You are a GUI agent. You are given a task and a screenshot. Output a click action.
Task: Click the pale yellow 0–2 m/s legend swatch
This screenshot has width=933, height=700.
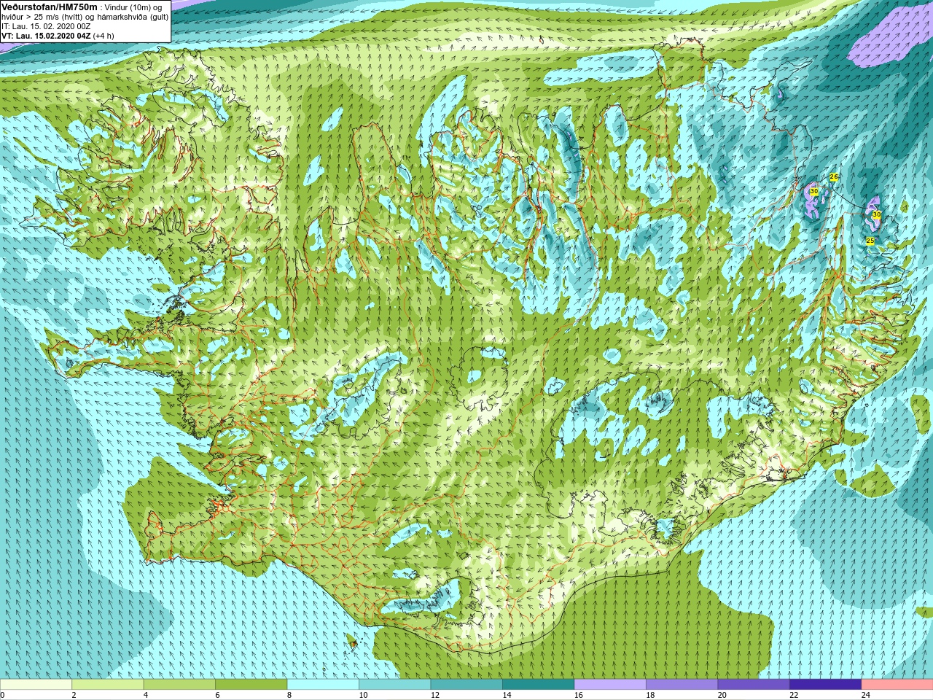pyautogui.click(x=36, y=685)
